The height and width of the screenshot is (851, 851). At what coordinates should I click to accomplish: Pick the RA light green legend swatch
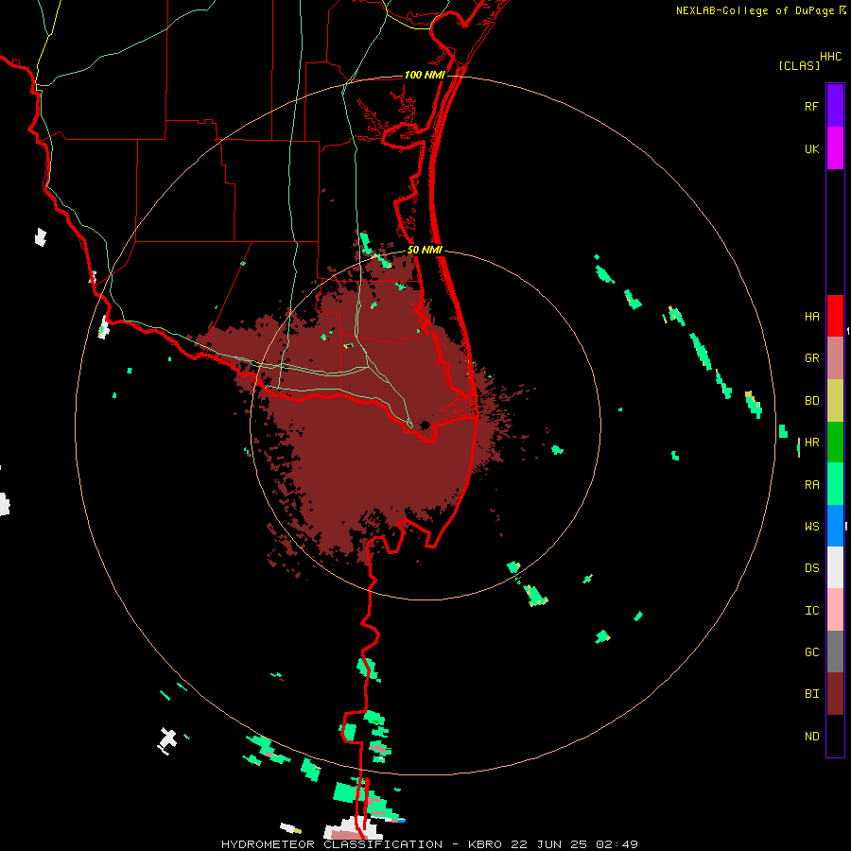click(835, 484)
